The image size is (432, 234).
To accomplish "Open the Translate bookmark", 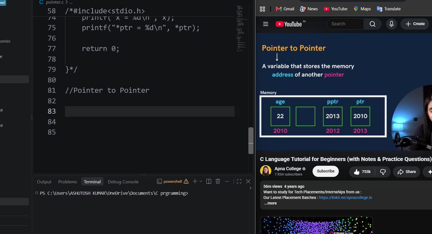I will [388, 9].
